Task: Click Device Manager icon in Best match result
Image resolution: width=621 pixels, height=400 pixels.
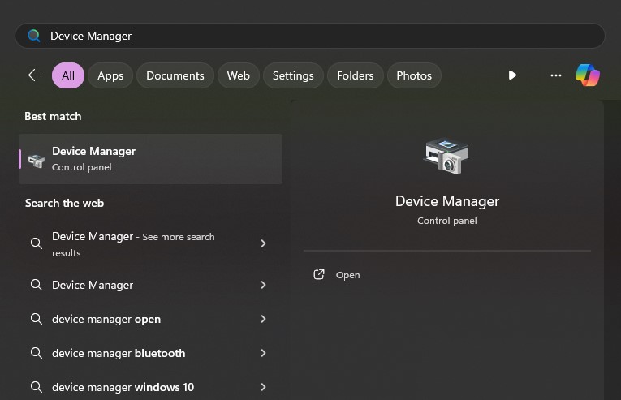Action: 36,161
